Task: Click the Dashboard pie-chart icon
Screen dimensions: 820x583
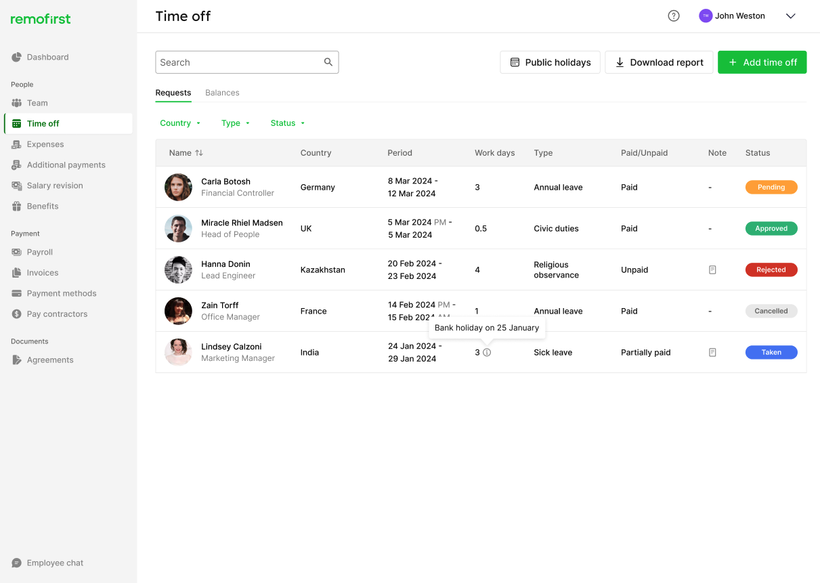Action: coord(17,58)
